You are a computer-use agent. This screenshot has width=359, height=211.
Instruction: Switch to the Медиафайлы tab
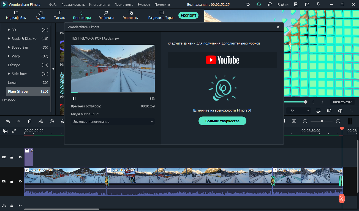16,15
